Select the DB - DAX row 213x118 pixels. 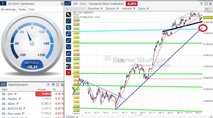[32, 94]
